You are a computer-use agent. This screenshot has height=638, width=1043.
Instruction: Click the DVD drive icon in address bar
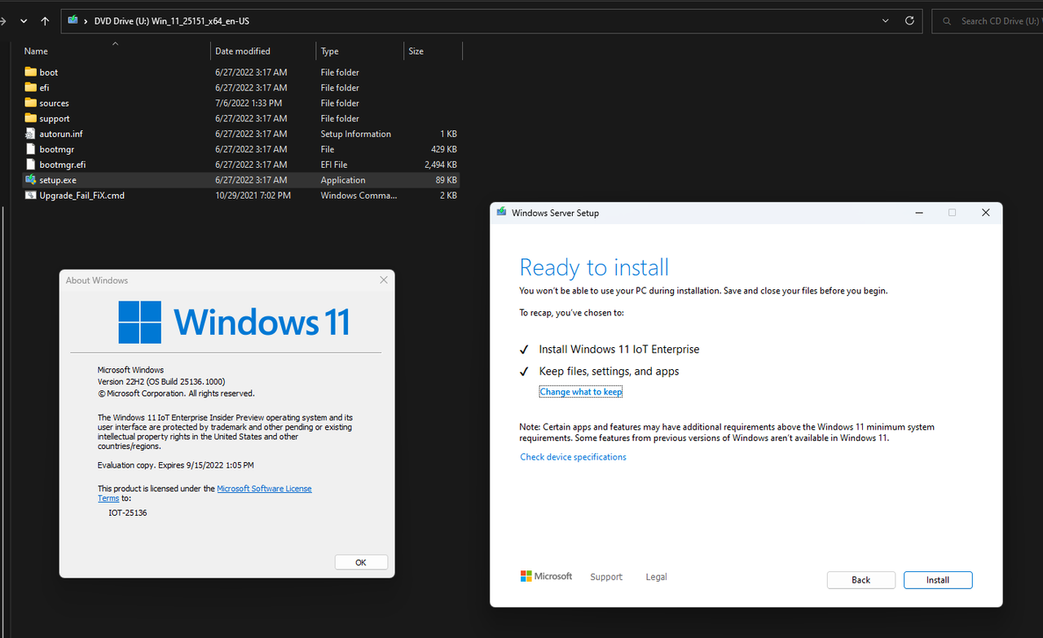73,20
